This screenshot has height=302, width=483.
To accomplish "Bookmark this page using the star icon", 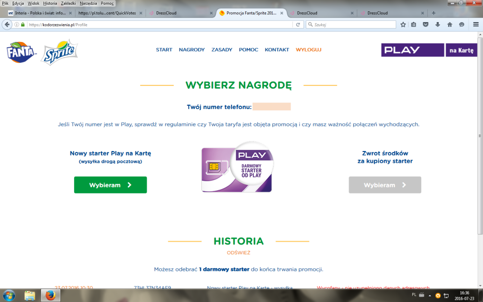I will click(x=403, y=25).
